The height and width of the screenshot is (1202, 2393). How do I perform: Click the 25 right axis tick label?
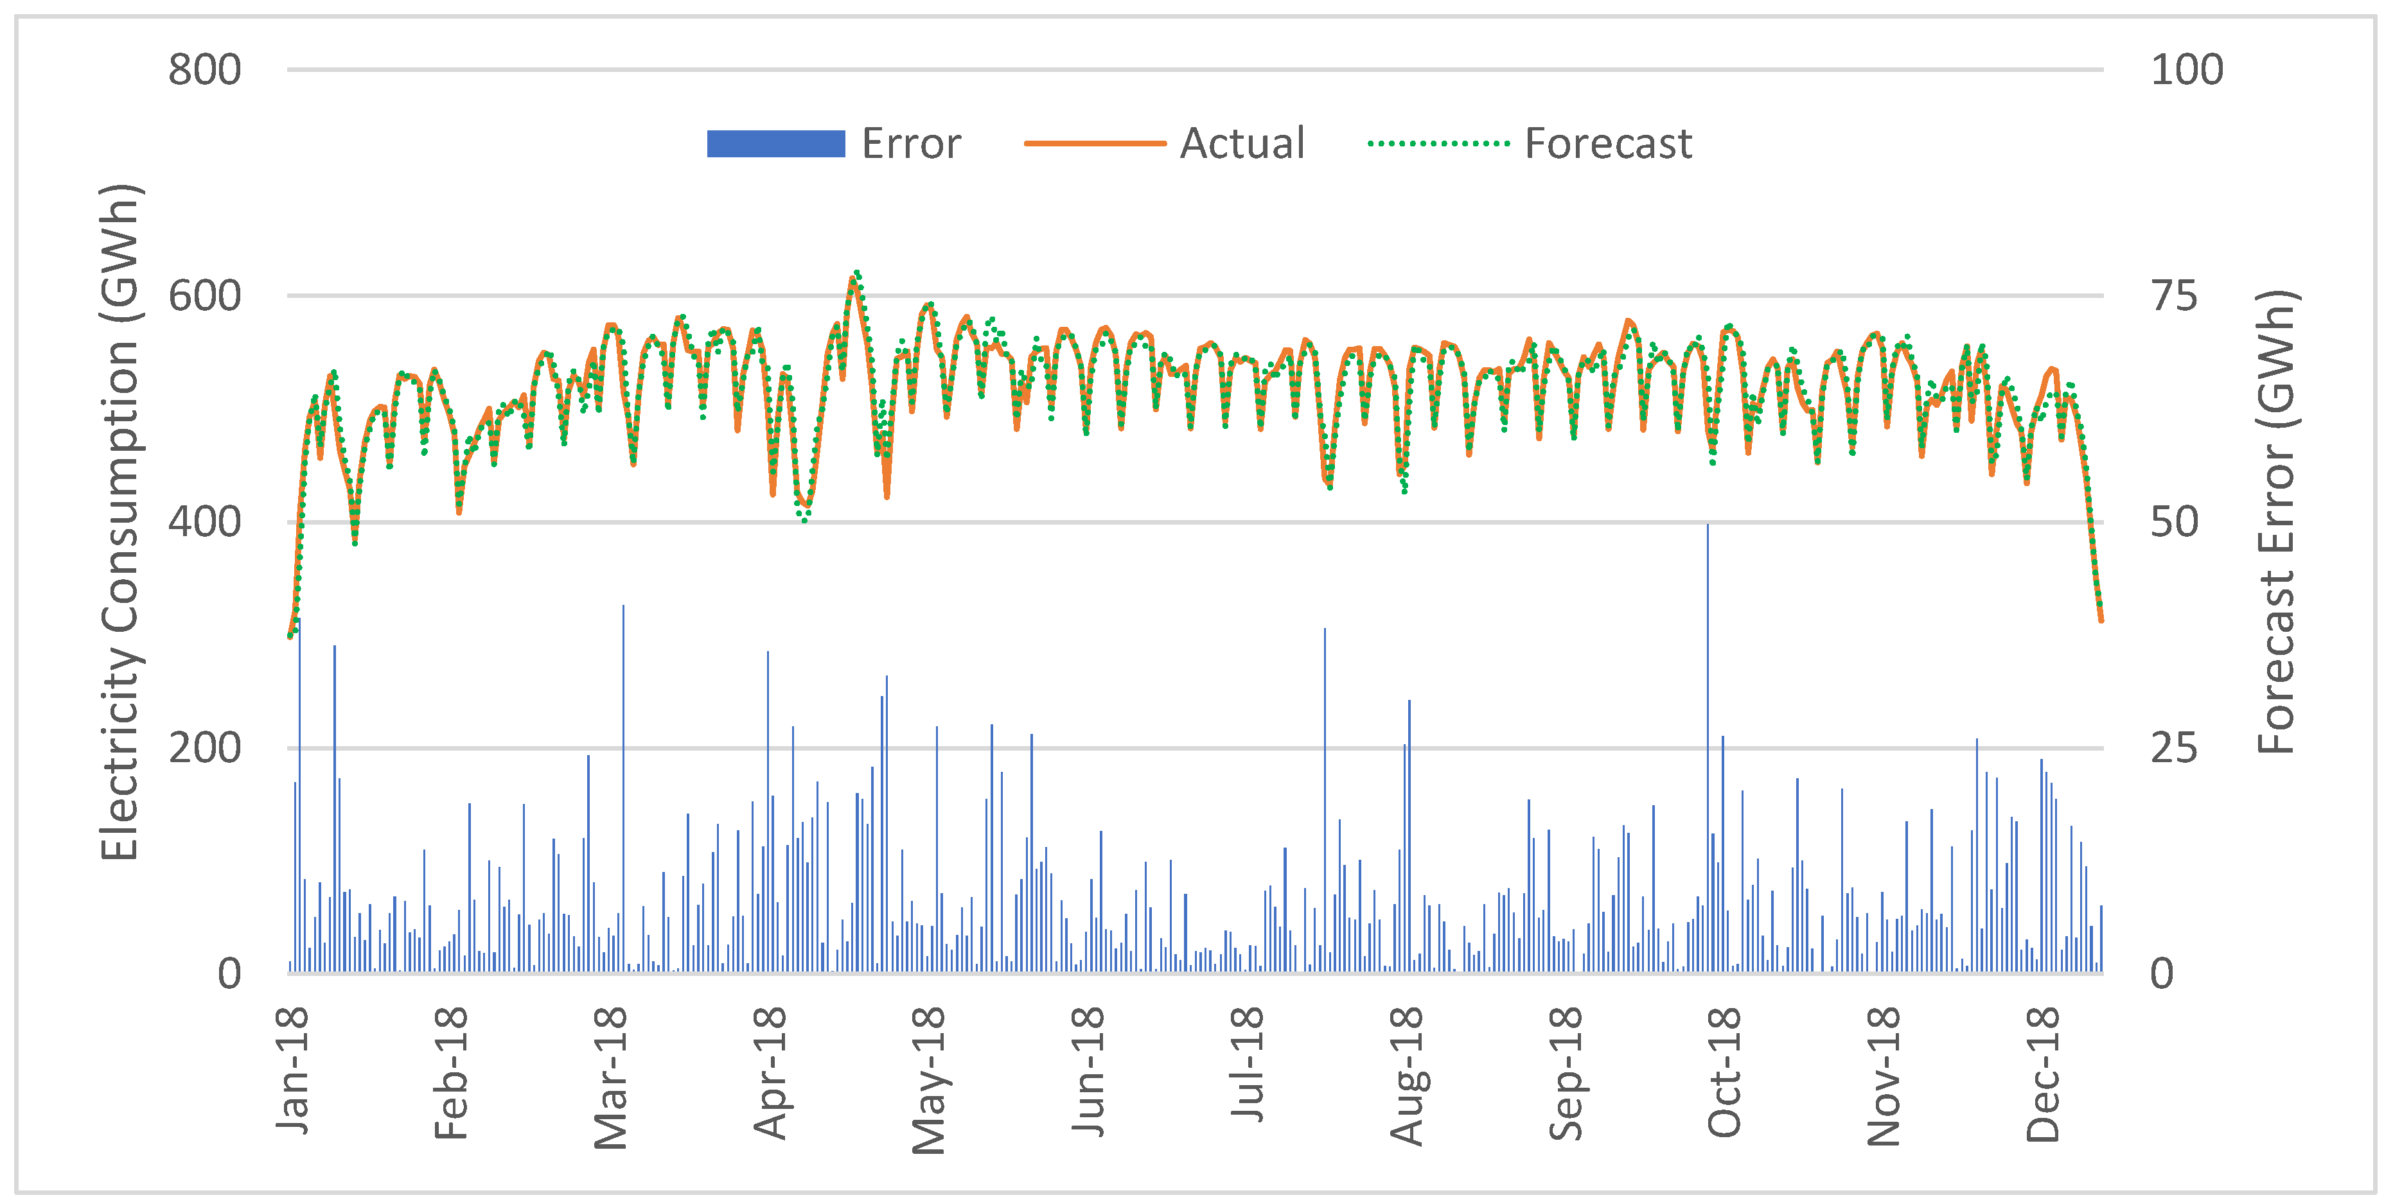(x=2174, y=748)
